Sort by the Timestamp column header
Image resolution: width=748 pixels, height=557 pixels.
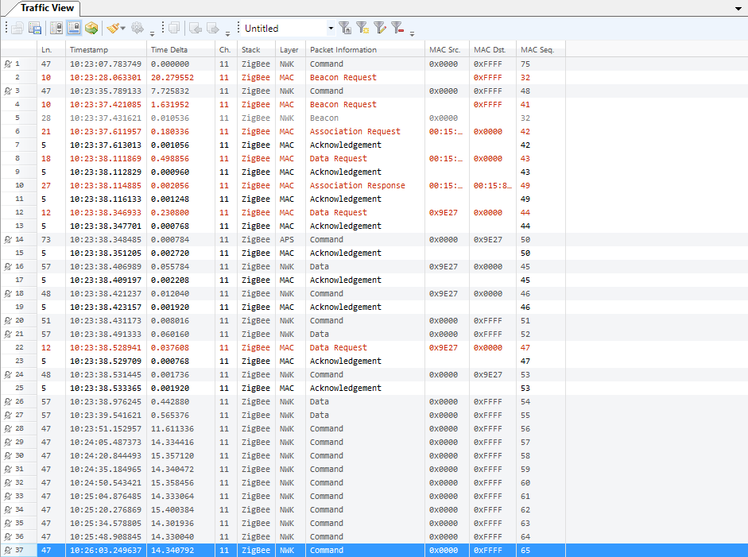[x=106, y=49]
